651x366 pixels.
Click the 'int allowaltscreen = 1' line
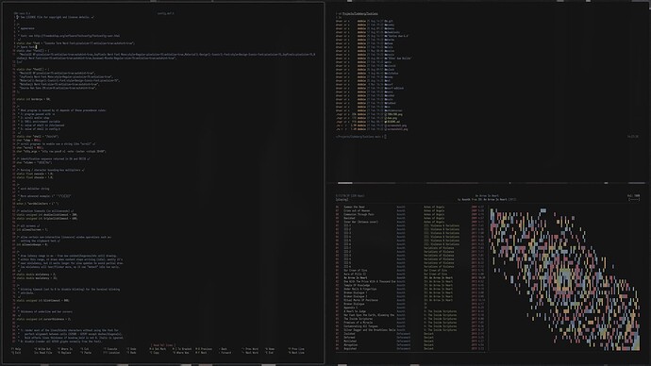[x=32, y=229]
